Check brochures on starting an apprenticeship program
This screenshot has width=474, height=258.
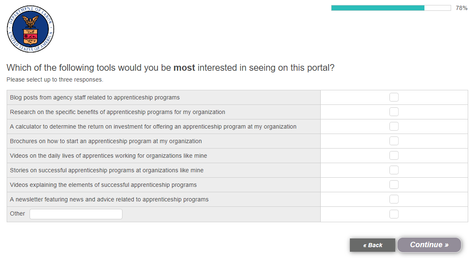[x=394, y=141]
